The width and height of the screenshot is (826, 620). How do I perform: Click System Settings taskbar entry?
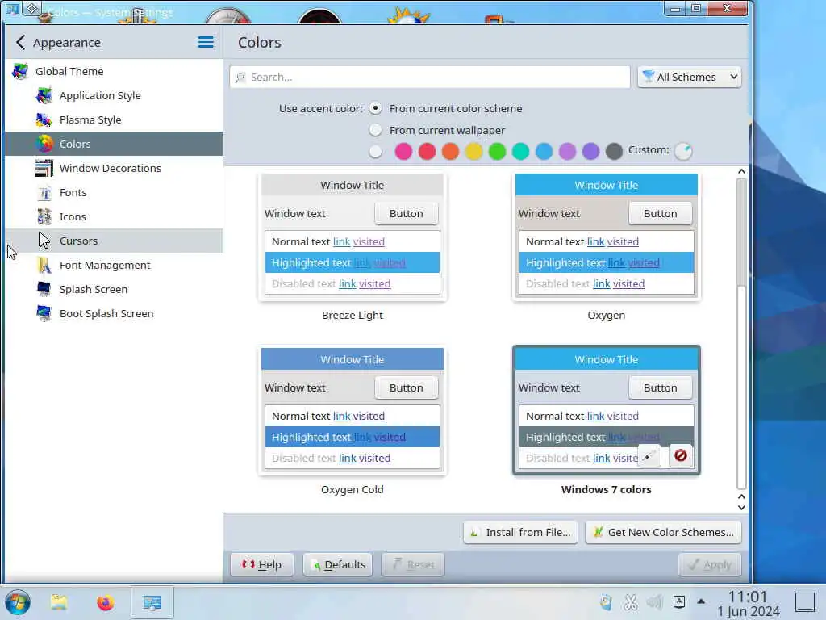(152, 602)
